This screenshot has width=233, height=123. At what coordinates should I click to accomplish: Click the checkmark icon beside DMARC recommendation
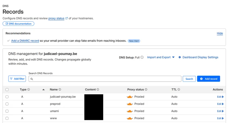coord(8,41)
